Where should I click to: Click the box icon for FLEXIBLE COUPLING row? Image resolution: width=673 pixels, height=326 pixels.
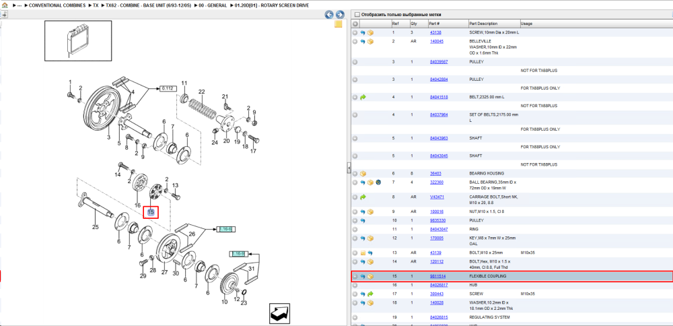click(370, 277)
